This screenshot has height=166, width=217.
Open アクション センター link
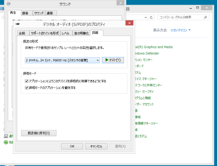[144, 60]
